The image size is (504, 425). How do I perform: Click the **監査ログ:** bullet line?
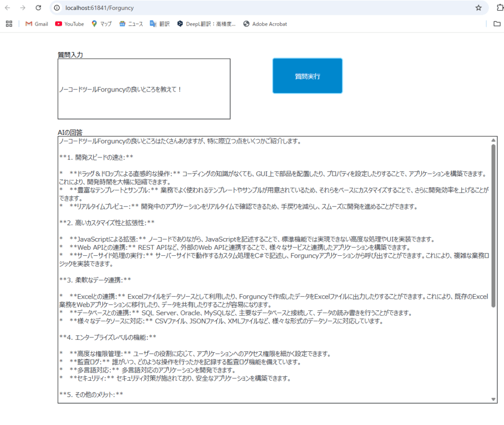coord(180,362)
